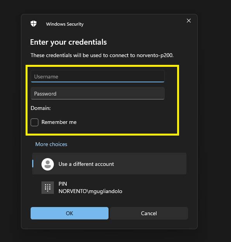Screen dimensions: 231x242
Task: Click the Use a different account label text
Action: [86, 164]
